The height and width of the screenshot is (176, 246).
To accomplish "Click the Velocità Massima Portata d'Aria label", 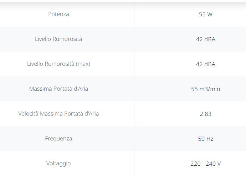I will coord(58,114).
